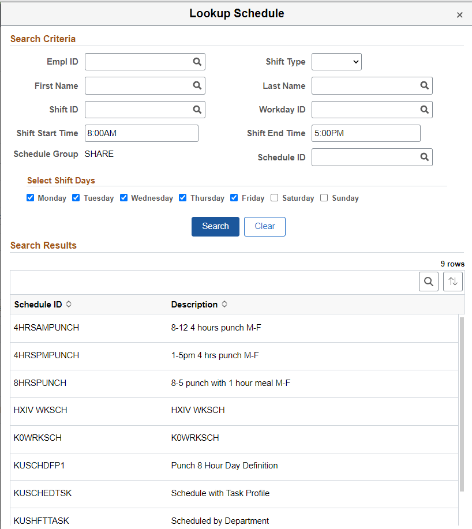Click into the Shift Start Time field
The image size is (472, 529).
(x=141, y=133)
